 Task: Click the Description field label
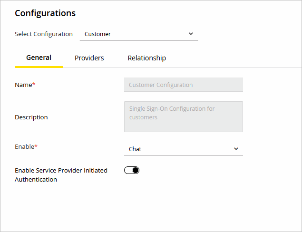pos(31,117)
